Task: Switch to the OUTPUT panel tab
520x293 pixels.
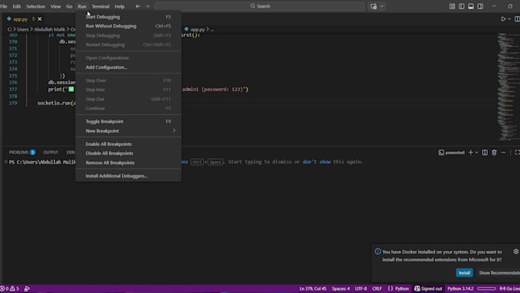Action: 50,152
